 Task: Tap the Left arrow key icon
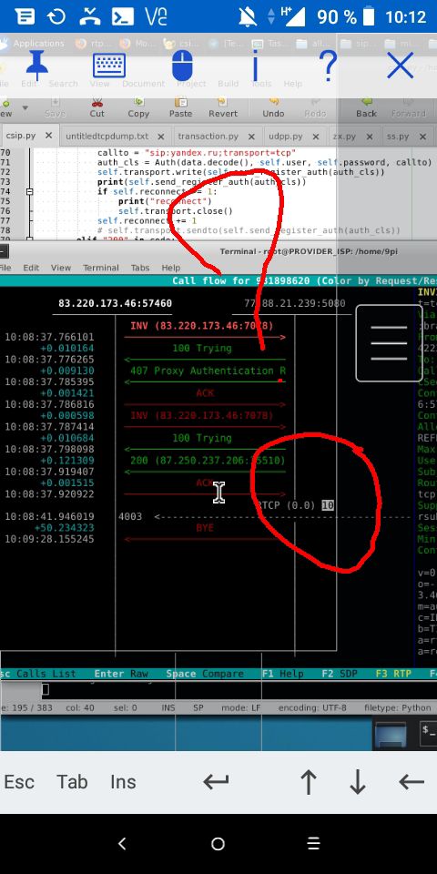click(412, 782)
